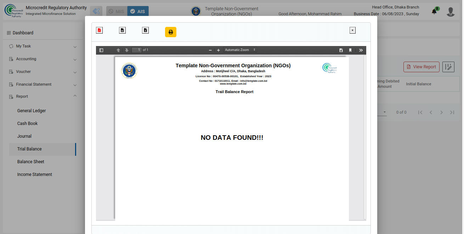Viewport: 464px width, 234px height.
Task: Zoom in on the PDF viewer
Action: click(219, 50)
